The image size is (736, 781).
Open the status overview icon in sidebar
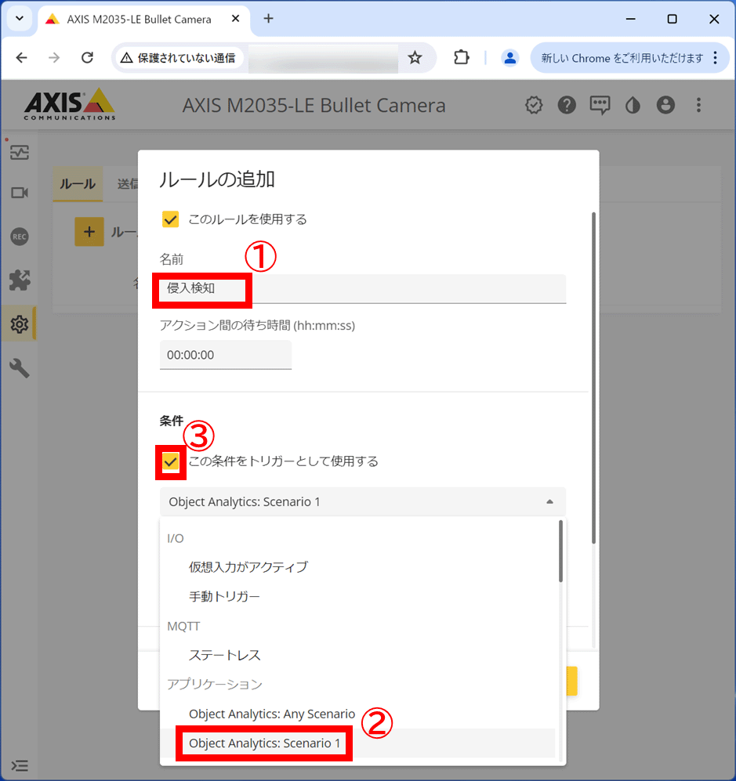pyautogui.click(x=20, y=153)
